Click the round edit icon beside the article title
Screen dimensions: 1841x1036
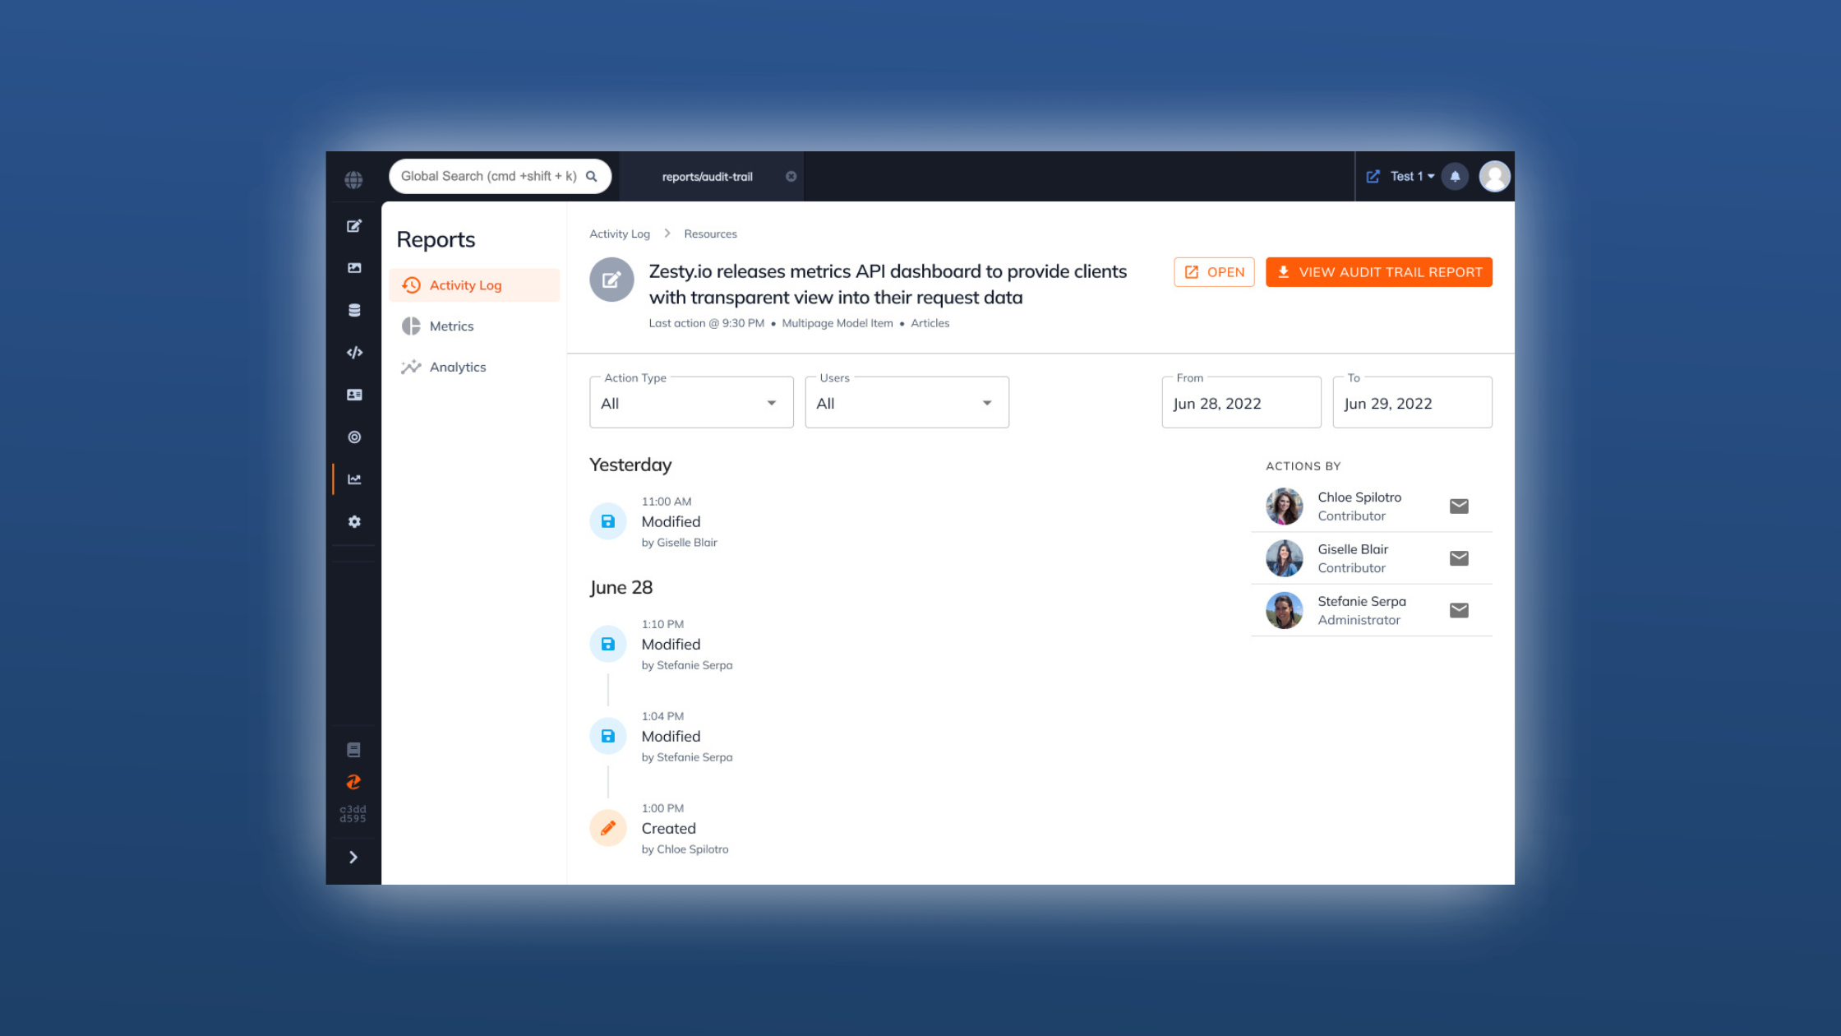611,280
